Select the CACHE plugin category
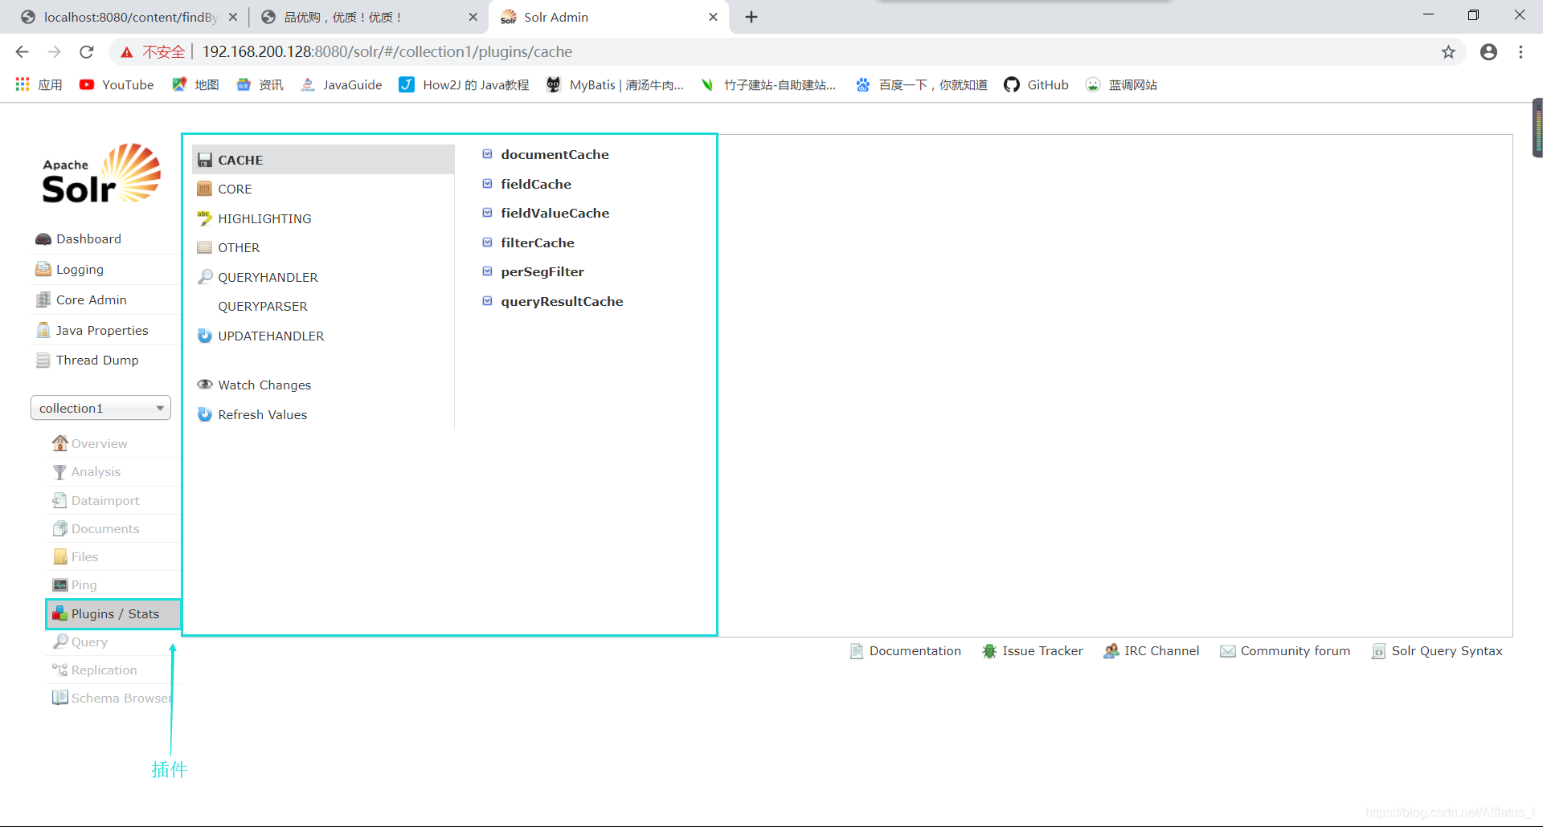The width and height of the screenshot is (1543, 827). 323,160
